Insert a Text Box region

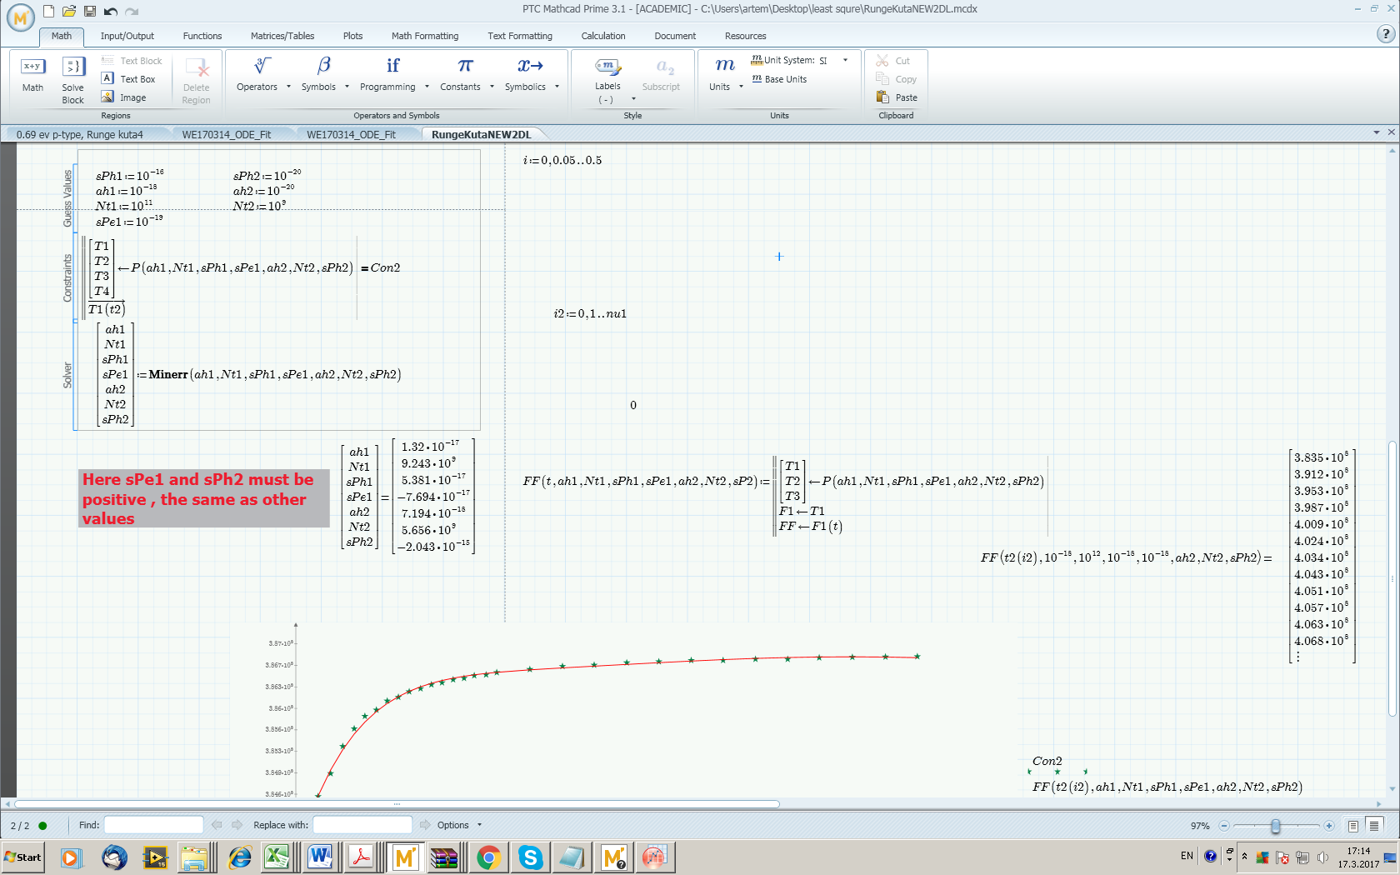pyautogui.click(x=129, y=79)
